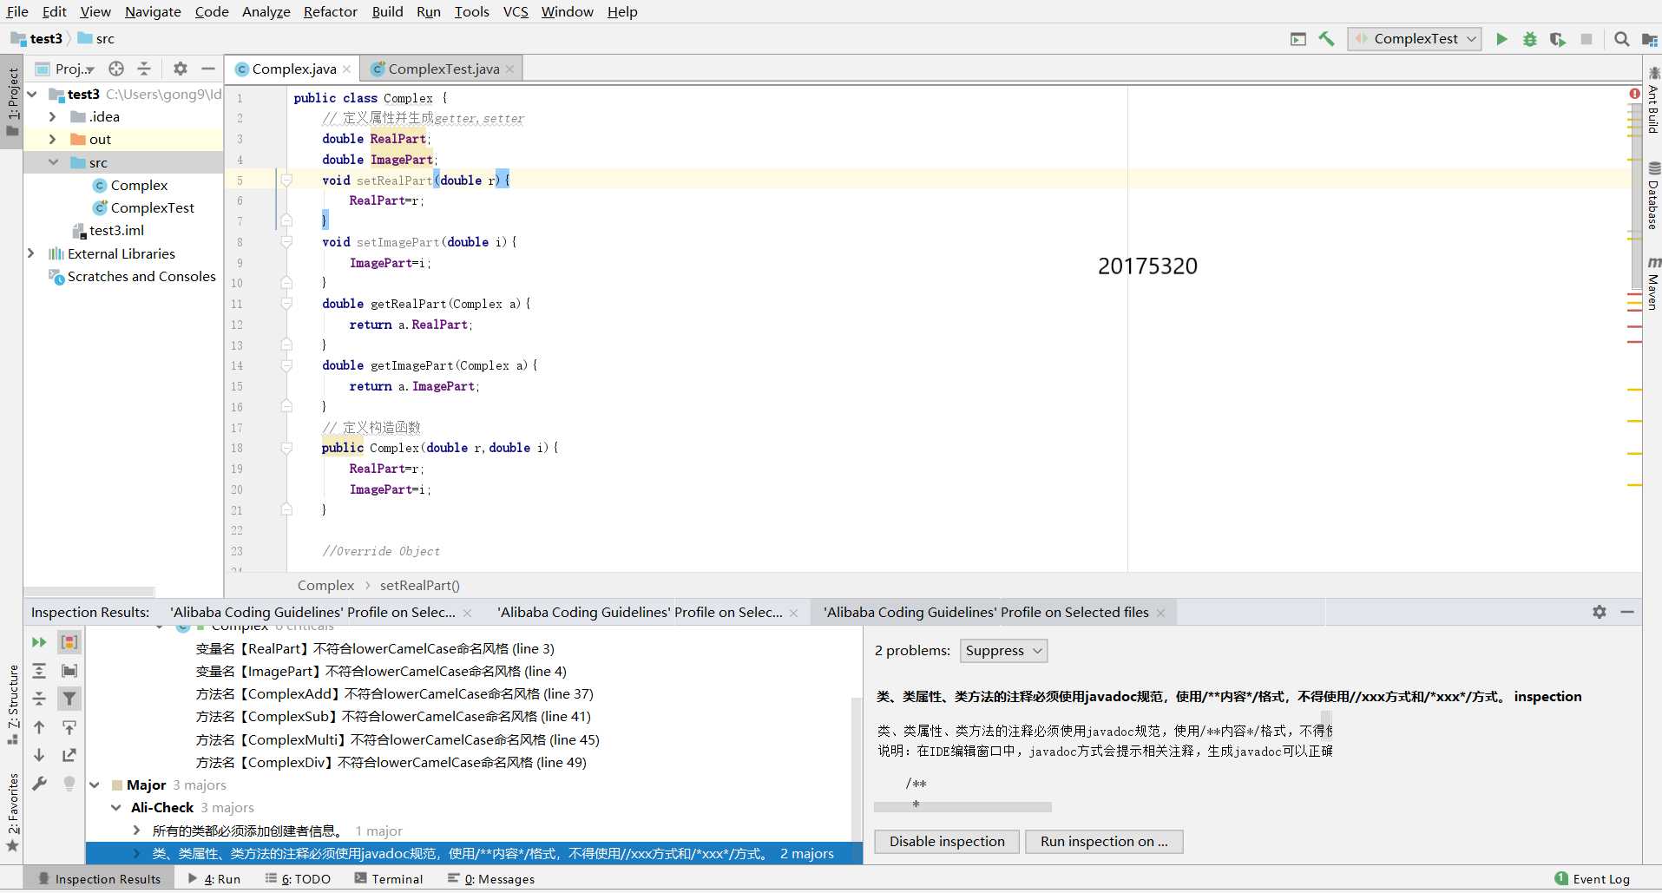The height and width of the screenshot is (893, 1662).
Task: Run with Coverage shield icon
Action: point(1558,39)
